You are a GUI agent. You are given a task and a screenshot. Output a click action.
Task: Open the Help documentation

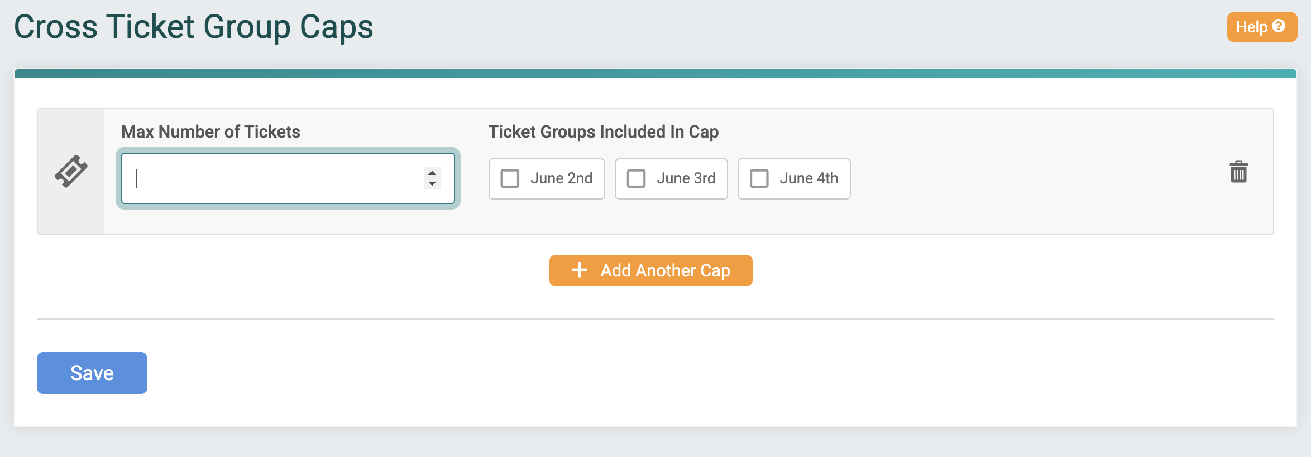coord(1262,26)
